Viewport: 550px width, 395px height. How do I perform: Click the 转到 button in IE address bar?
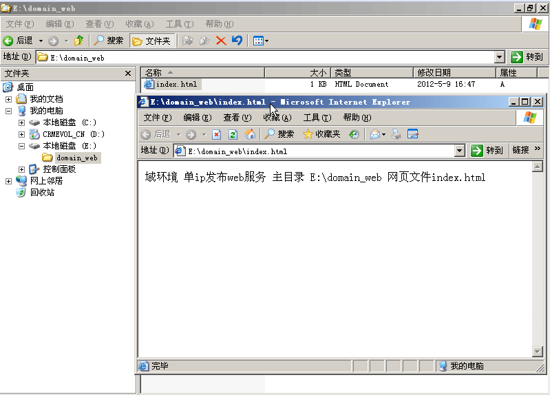pos(487,151)
